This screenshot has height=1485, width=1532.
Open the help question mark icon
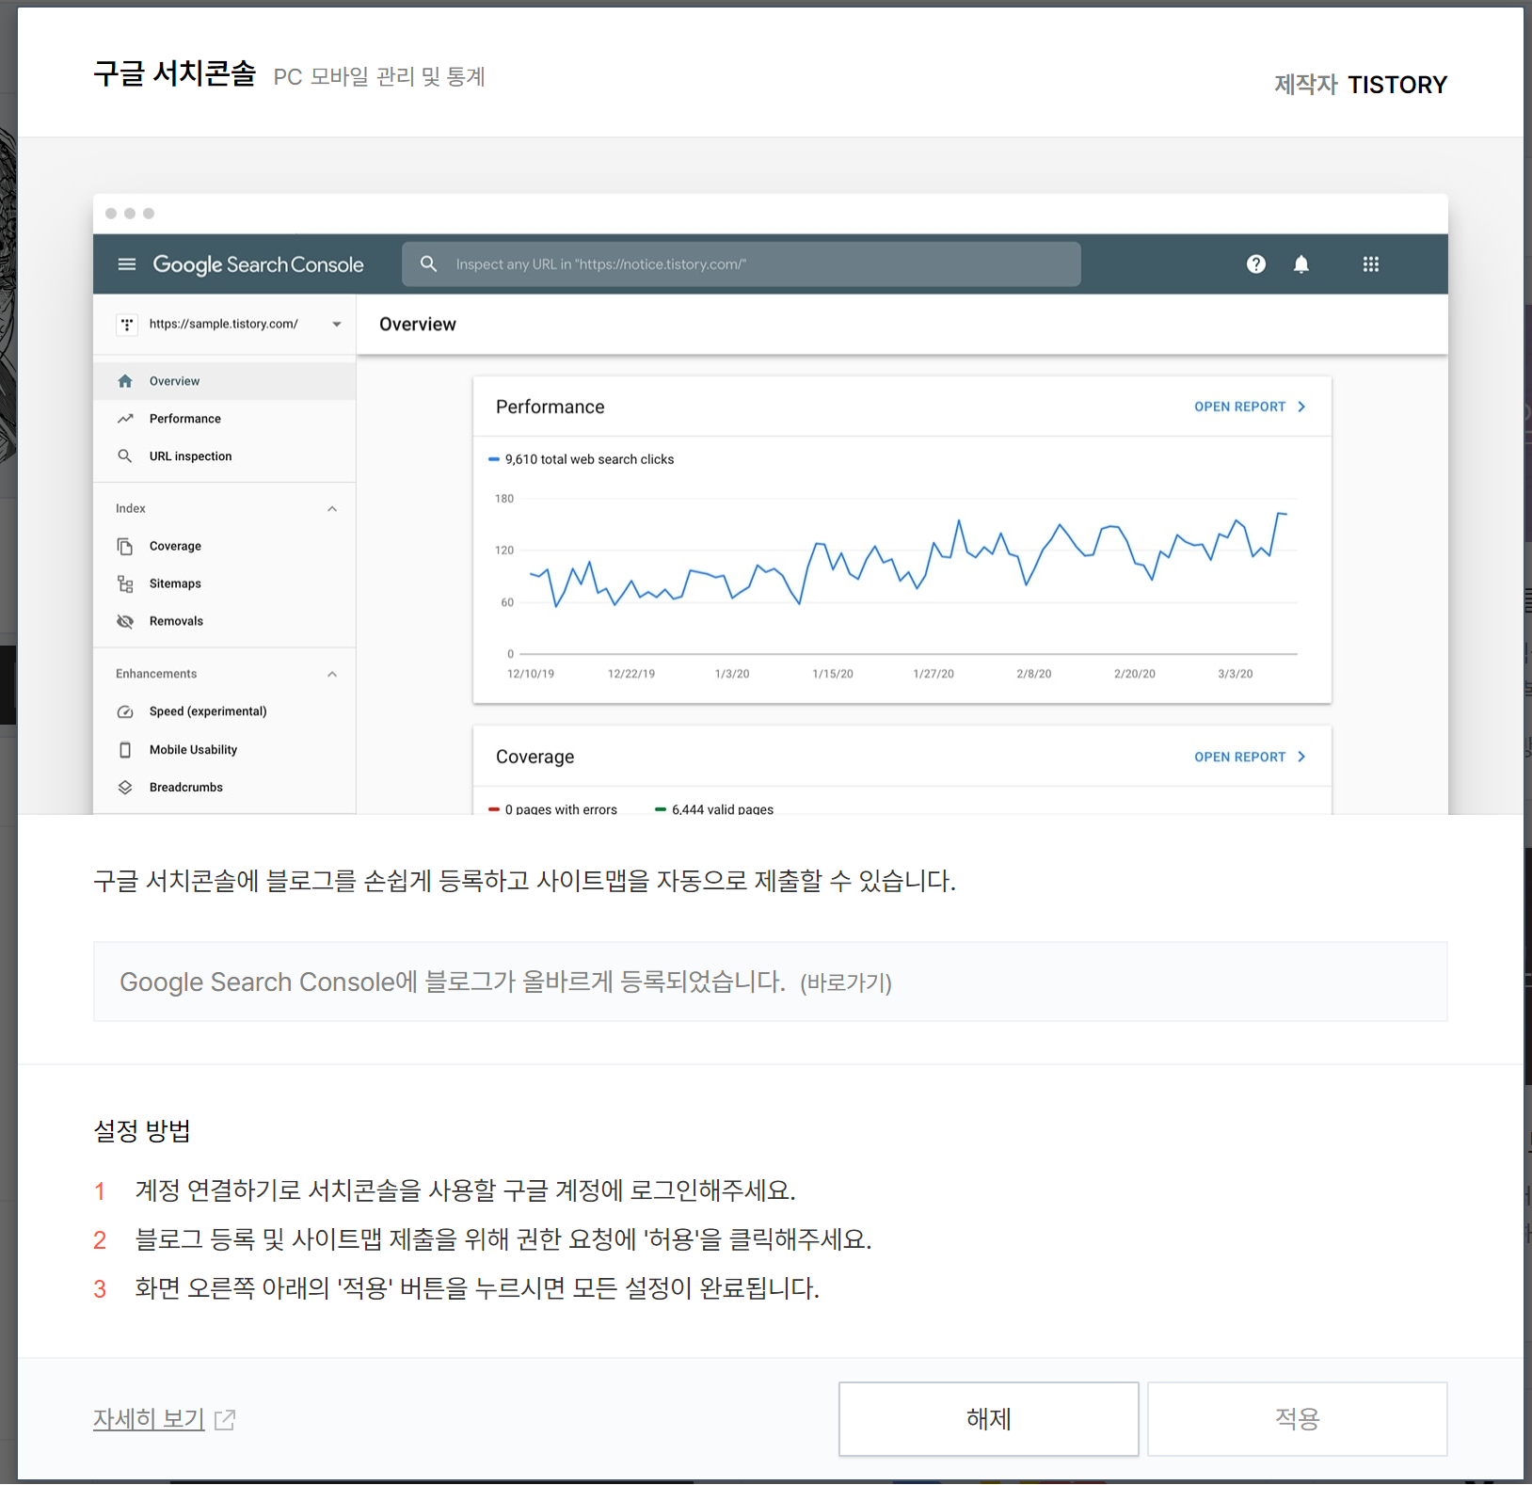click(x=1256, y=264)
